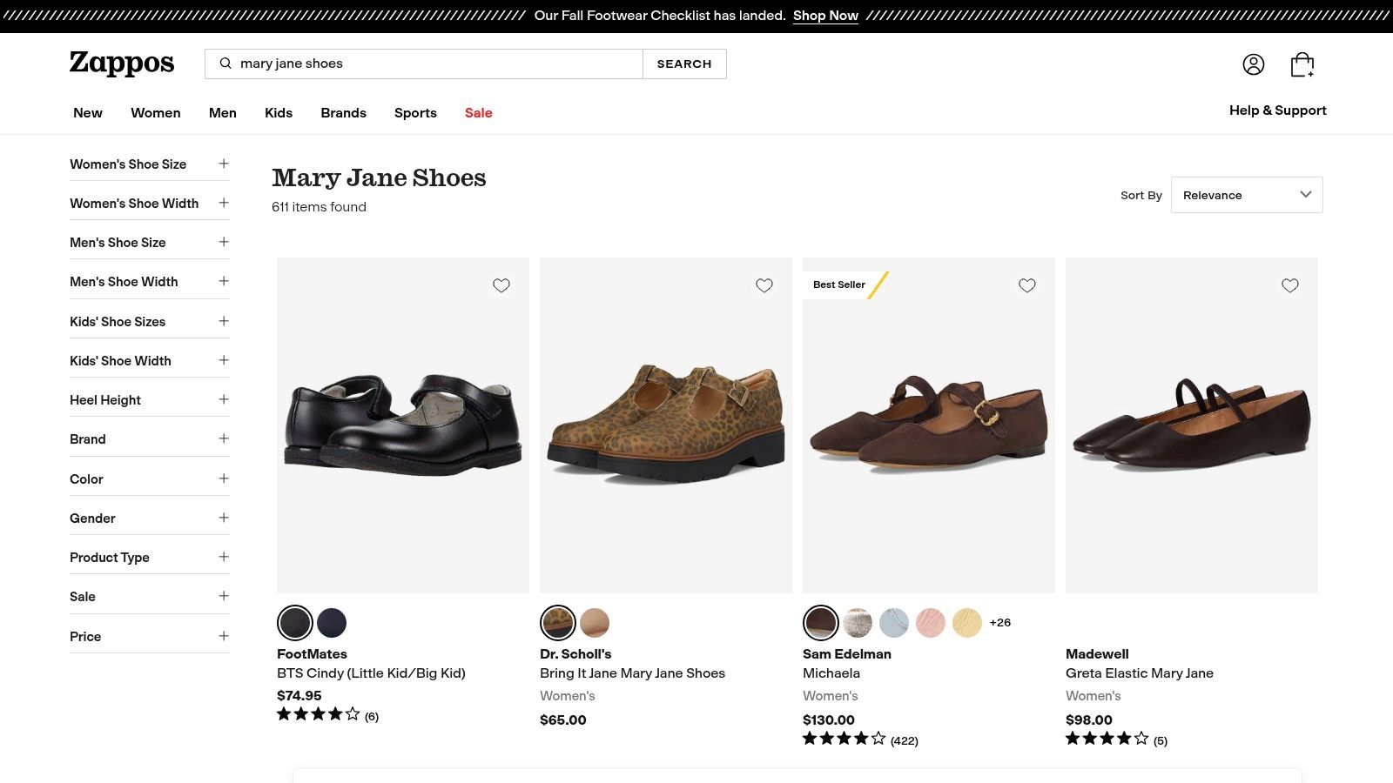The image size is (1393, 783).
Task: Click the search magnifier icon
Action: [225, 64]
